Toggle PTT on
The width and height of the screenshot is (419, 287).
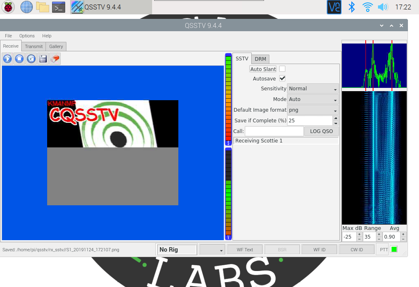pos(382,249)
